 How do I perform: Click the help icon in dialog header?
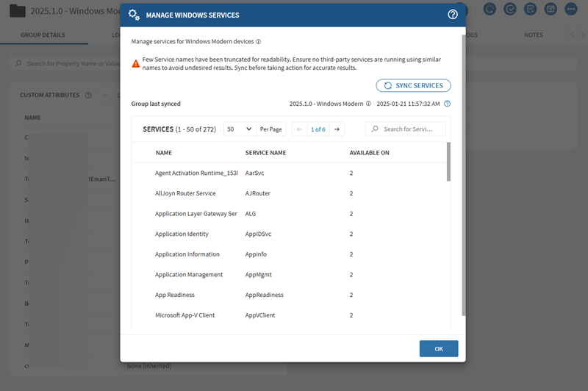453,15
